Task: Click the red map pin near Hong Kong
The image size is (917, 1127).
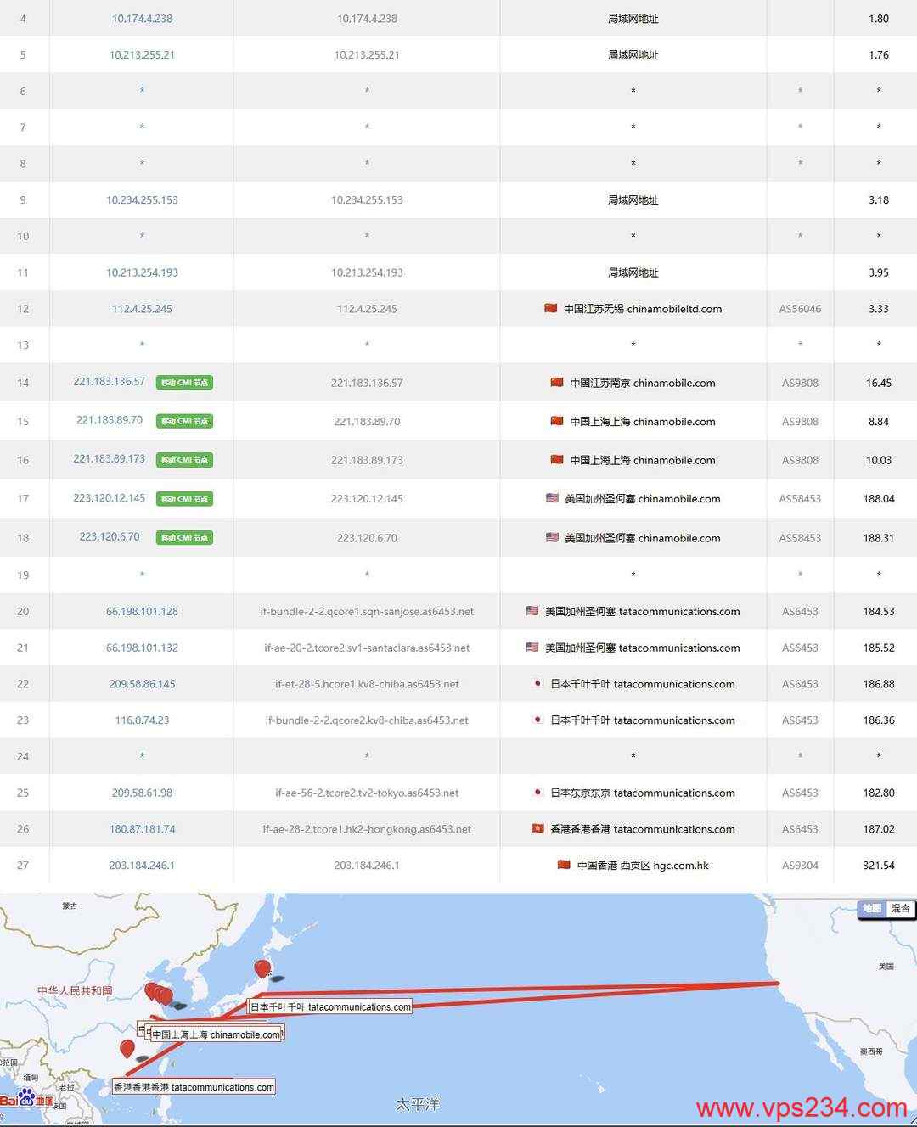Action: point(127,1050)
